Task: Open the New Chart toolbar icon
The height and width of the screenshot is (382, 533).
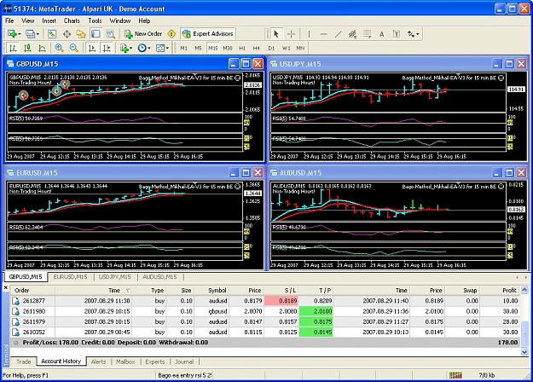Action: pos(12,33)
